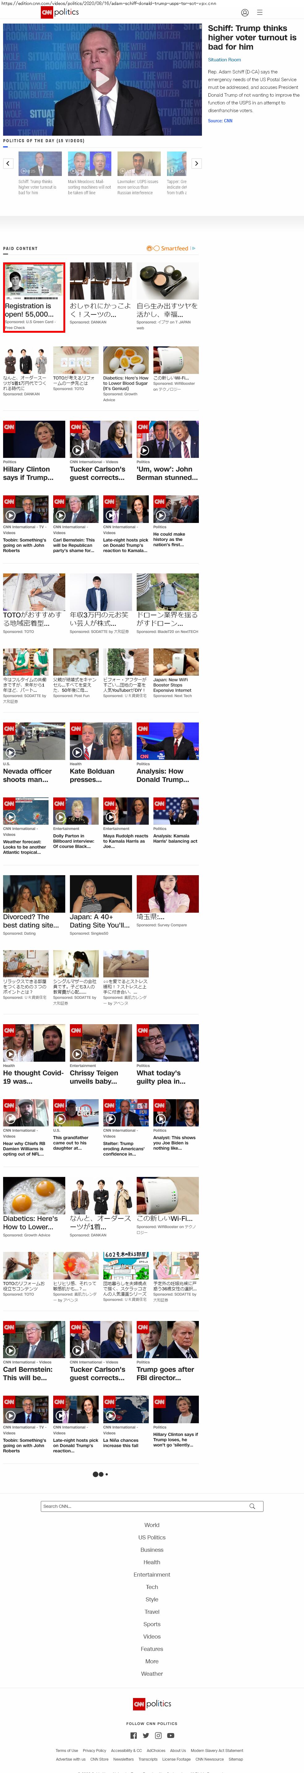Open the user account icon

244,12
